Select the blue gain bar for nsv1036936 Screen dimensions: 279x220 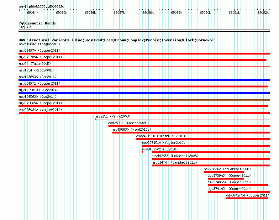144,80
